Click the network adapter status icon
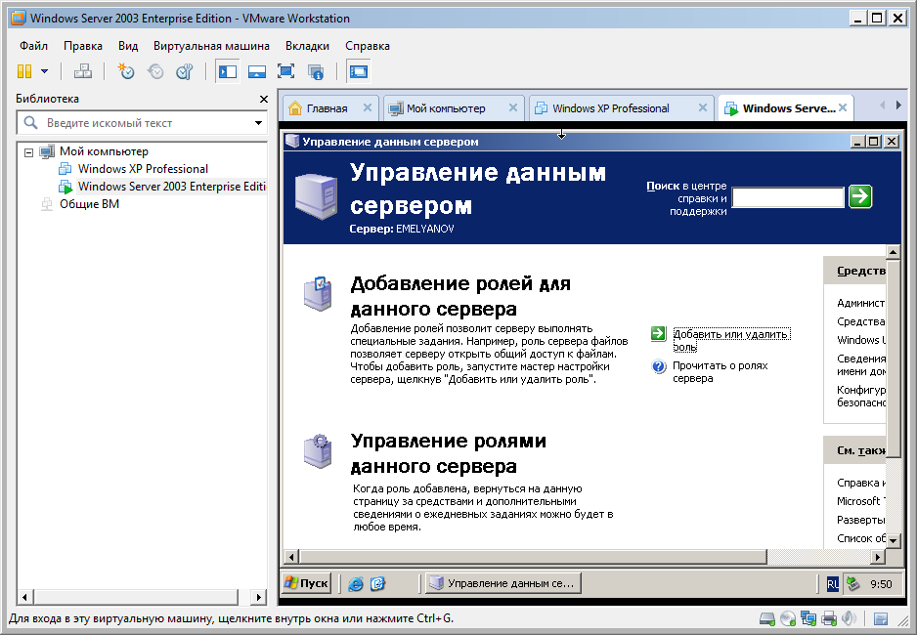The width and height of the screenshot is (917, 635). 808,618
